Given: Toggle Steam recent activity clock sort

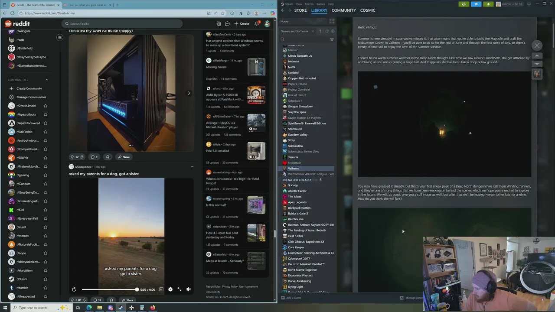Looking at the screenshot, I should click(327, 31).
